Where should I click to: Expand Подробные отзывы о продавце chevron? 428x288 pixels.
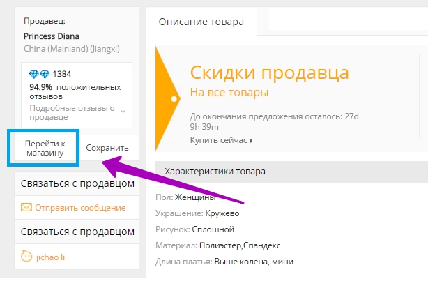pos(123,112)
